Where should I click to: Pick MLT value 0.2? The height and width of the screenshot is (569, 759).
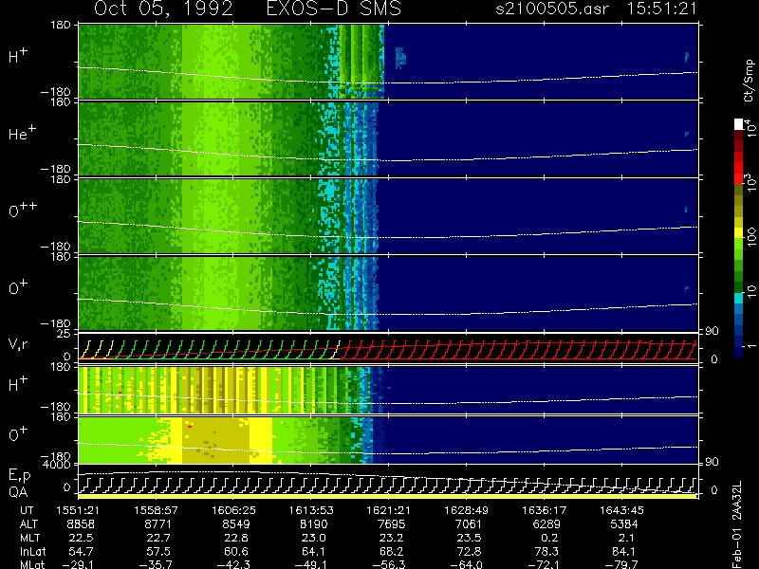click(x=549, y=538)
